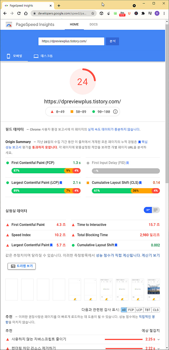Screen dimensions: 169x350
Task: Click the Total Blocking Time metric
Action: [x=115, y=235]
